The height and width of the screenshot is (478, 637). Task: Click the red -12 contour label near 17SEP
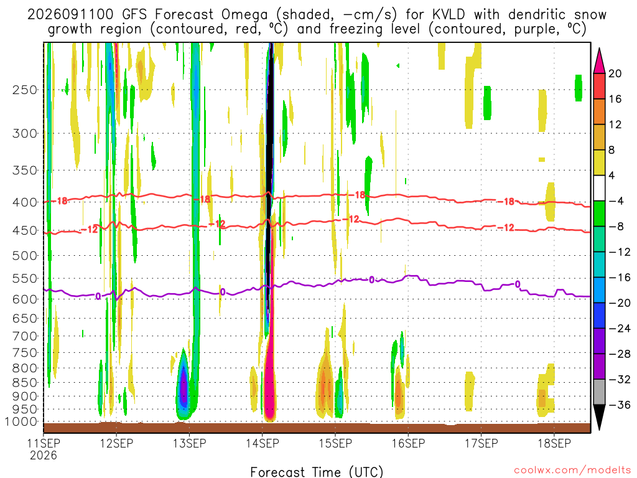coord(506,228)
